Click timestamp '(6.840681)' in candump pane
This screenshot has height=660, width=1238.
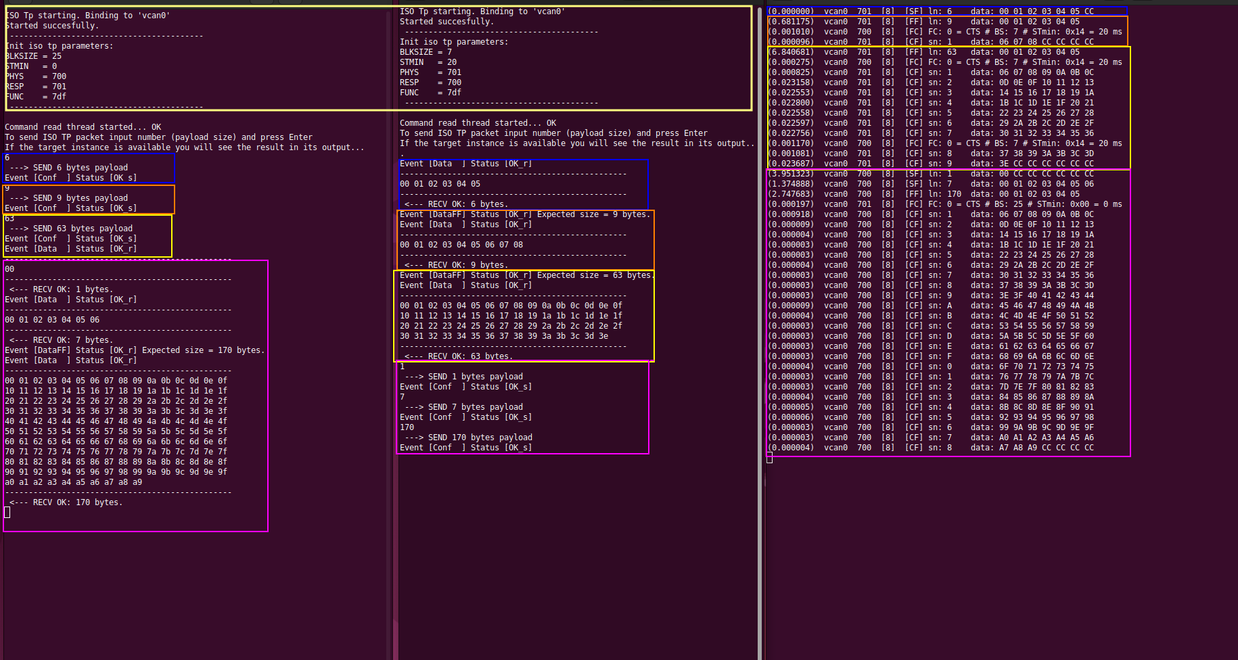[792, 52]
